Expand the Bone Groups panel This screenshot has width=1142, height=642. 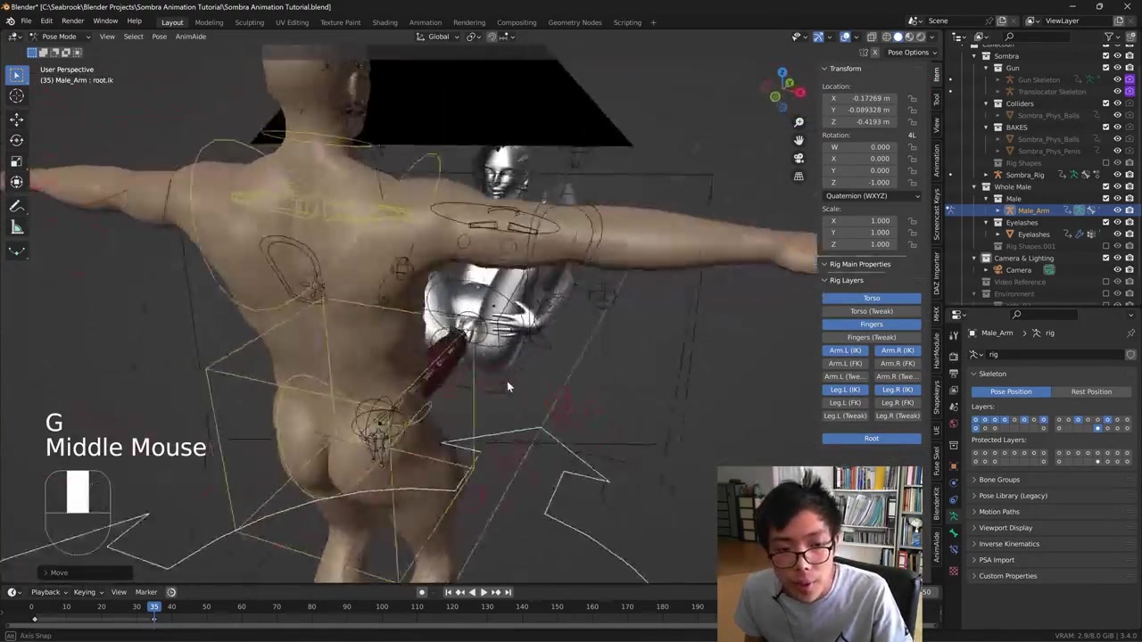click(998, 480)
